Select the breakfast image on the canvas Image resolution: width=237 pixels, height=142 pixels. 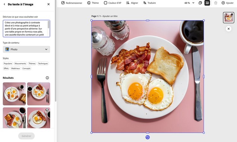[x=148, y=77]
